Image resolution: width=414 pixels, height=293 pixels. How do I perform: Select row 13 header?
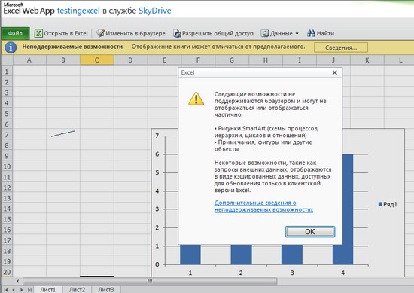7,198
